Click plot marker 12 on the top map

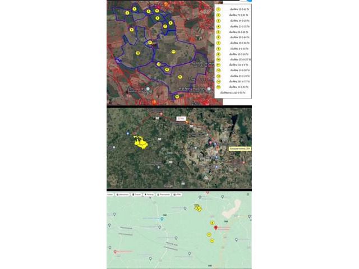(158, 64)
